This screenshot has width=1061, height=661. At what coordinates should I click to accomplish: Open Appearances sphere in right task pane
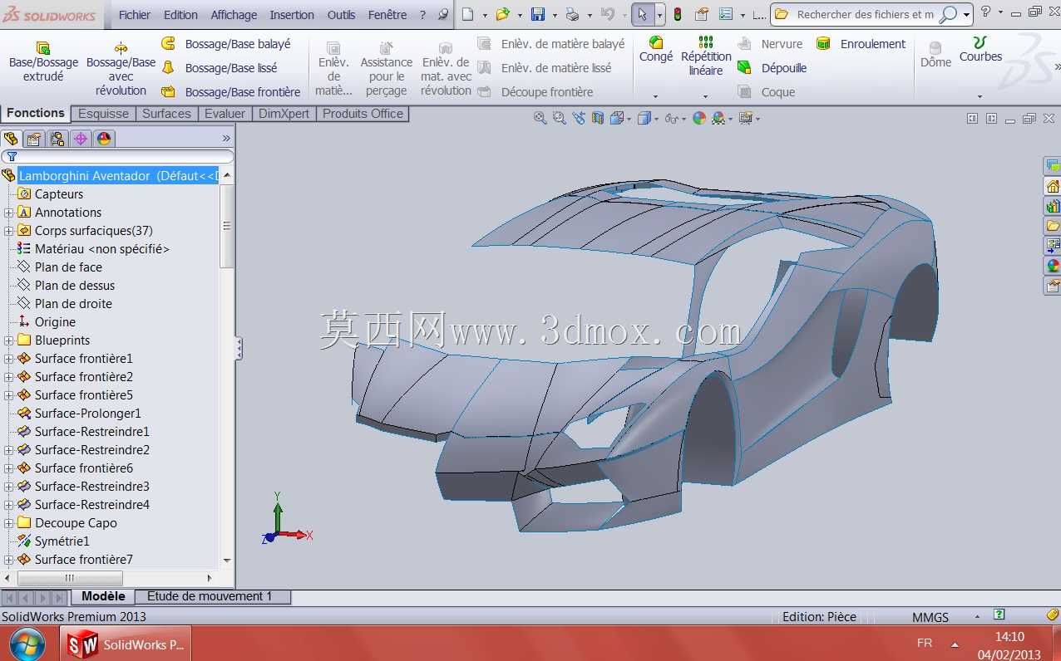point(1053,266)
